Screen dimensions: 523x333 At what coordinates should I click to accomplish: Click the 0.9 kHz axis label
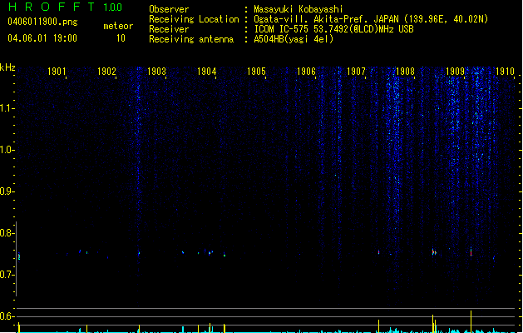(7, 191)
